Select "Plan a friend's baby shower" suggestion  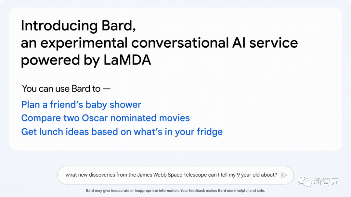coord(81,105)
